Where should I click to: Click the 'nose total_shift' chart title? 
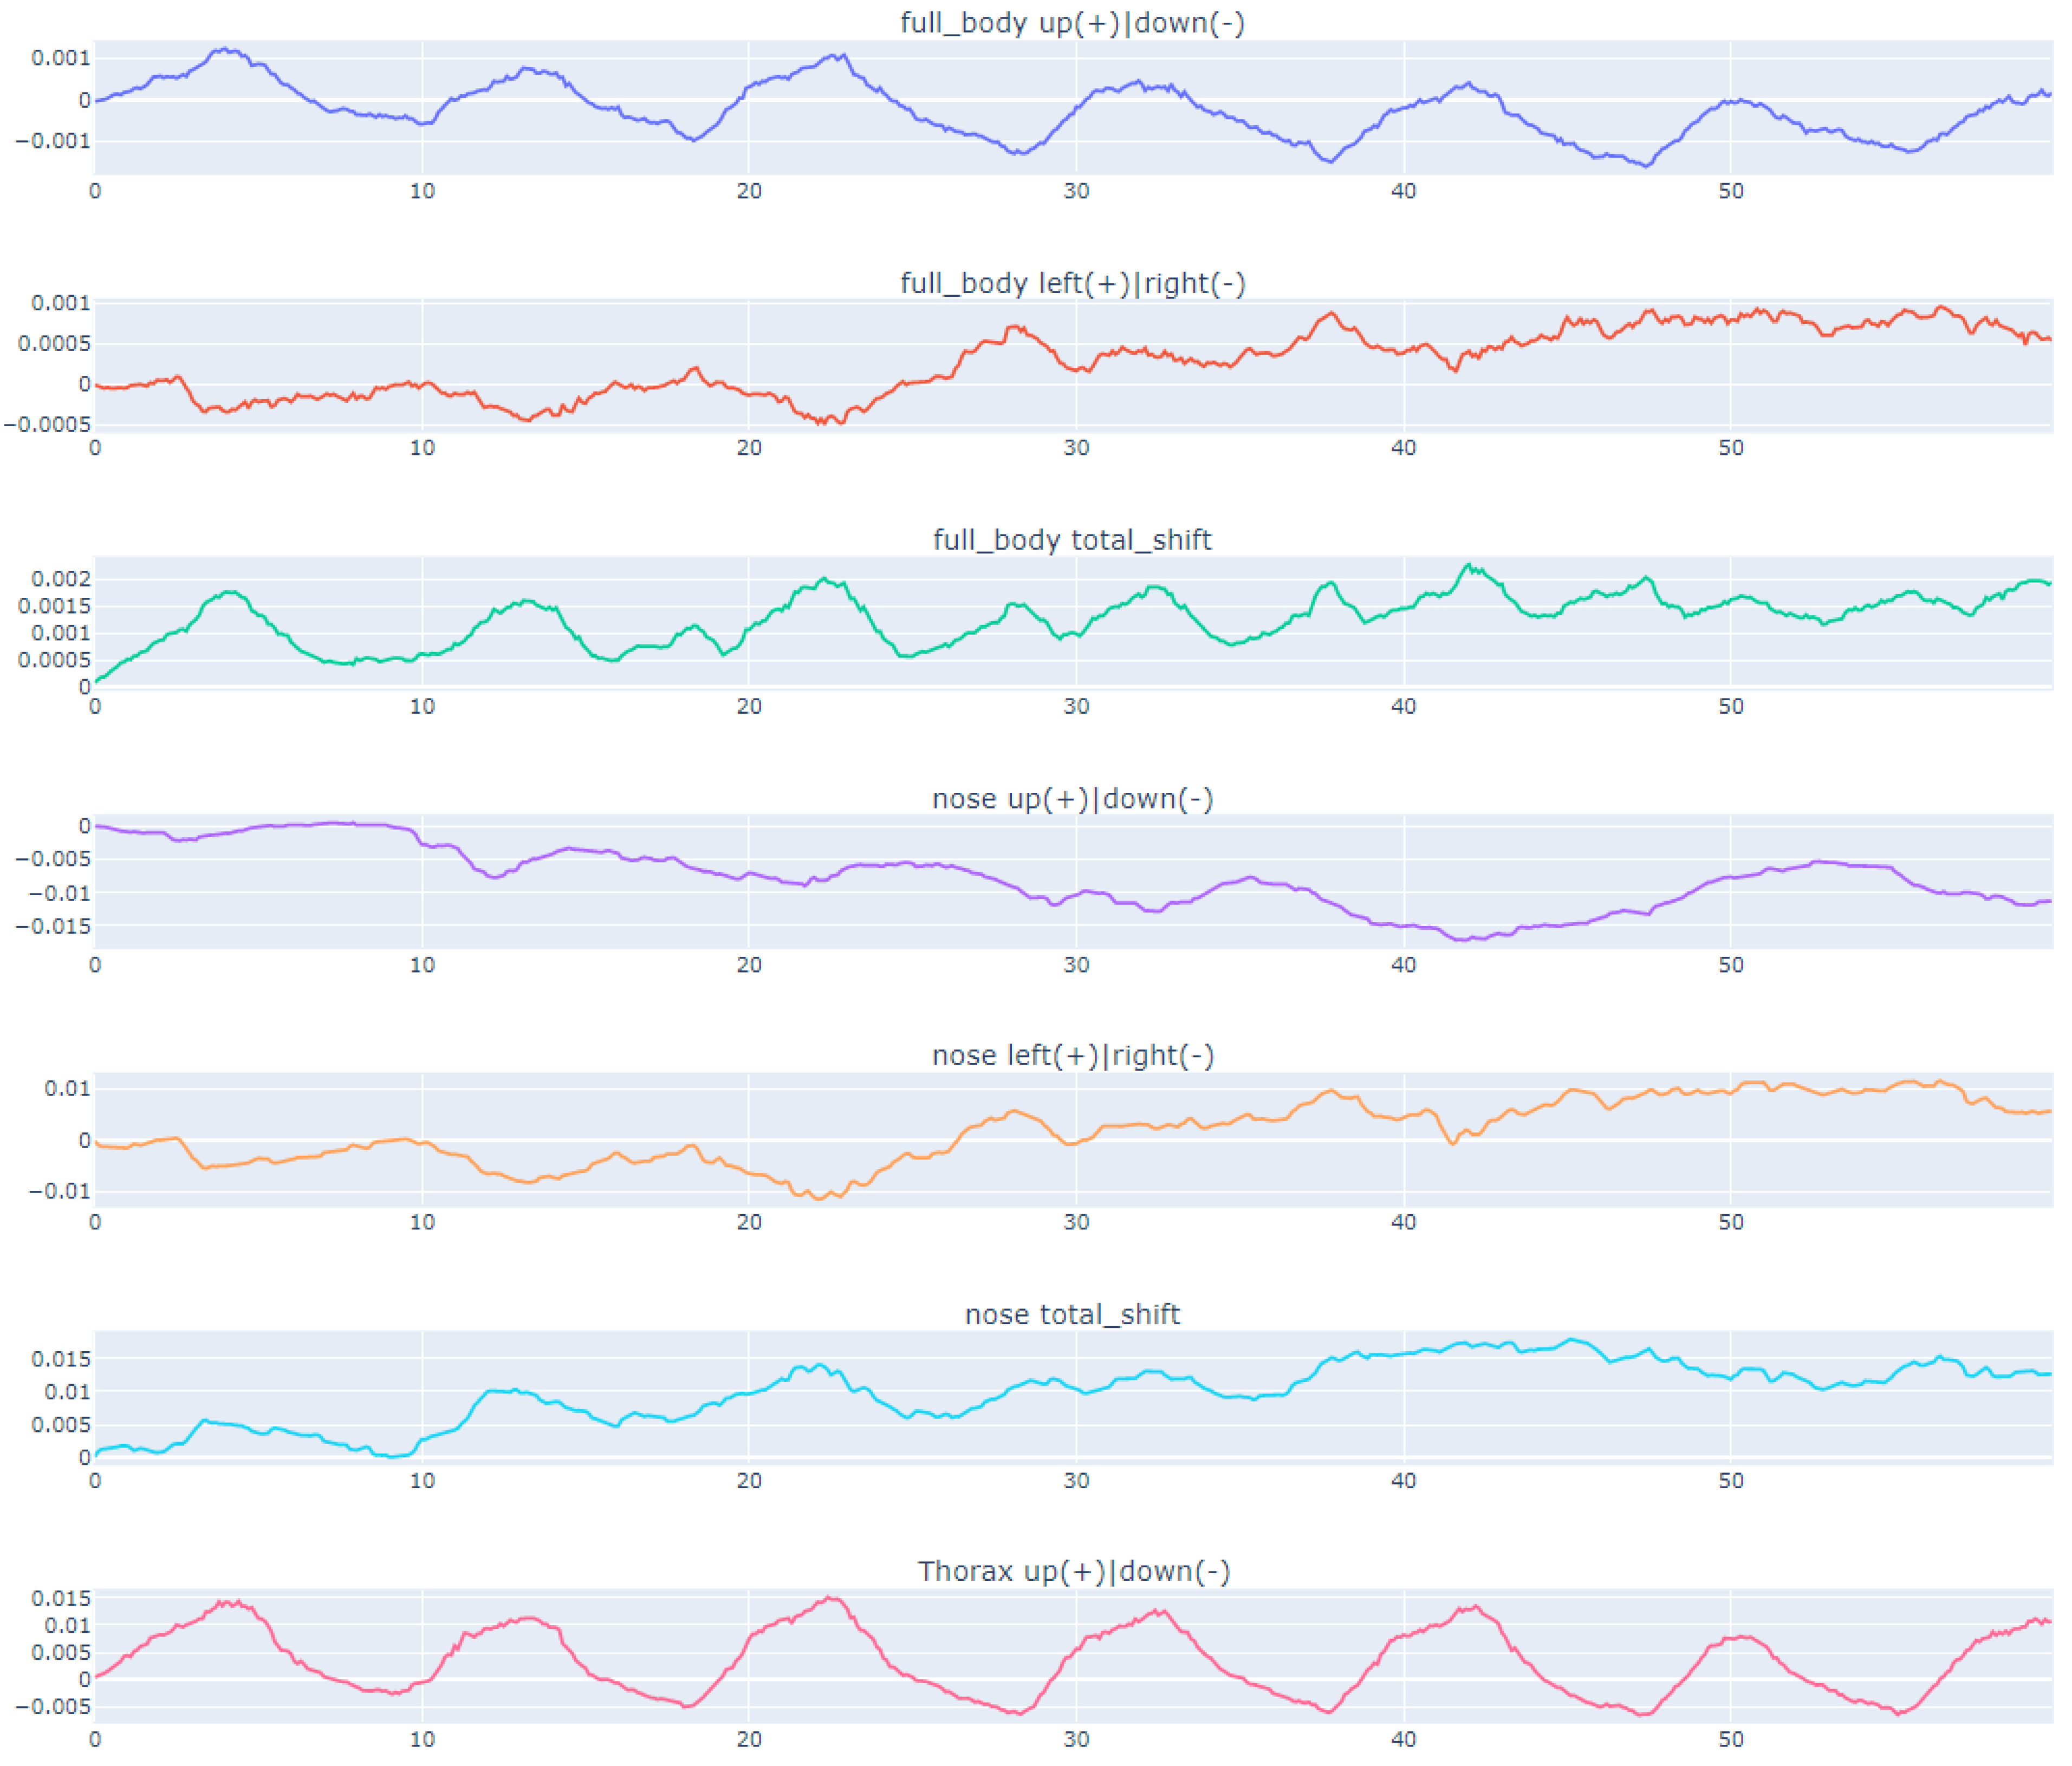pos(1072,1314)
